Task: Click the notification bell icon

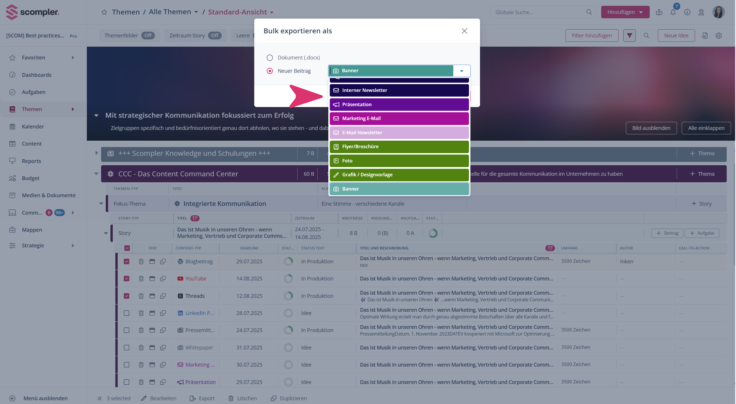Action: click(x=673, y=12)
